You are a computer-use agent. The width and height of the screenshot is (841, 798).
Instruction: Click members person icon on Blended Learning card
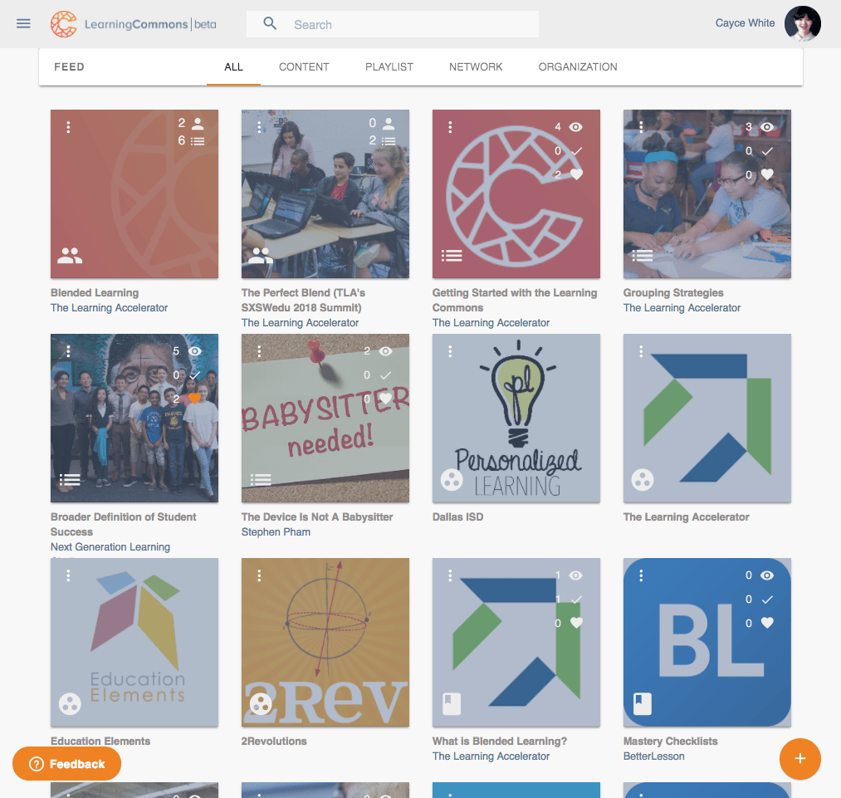198,124
